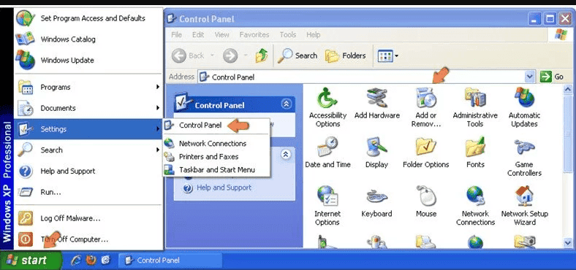Open Administrative Tools icon
Viewport: 576px width, 270px height.
[x=475, y=107]
